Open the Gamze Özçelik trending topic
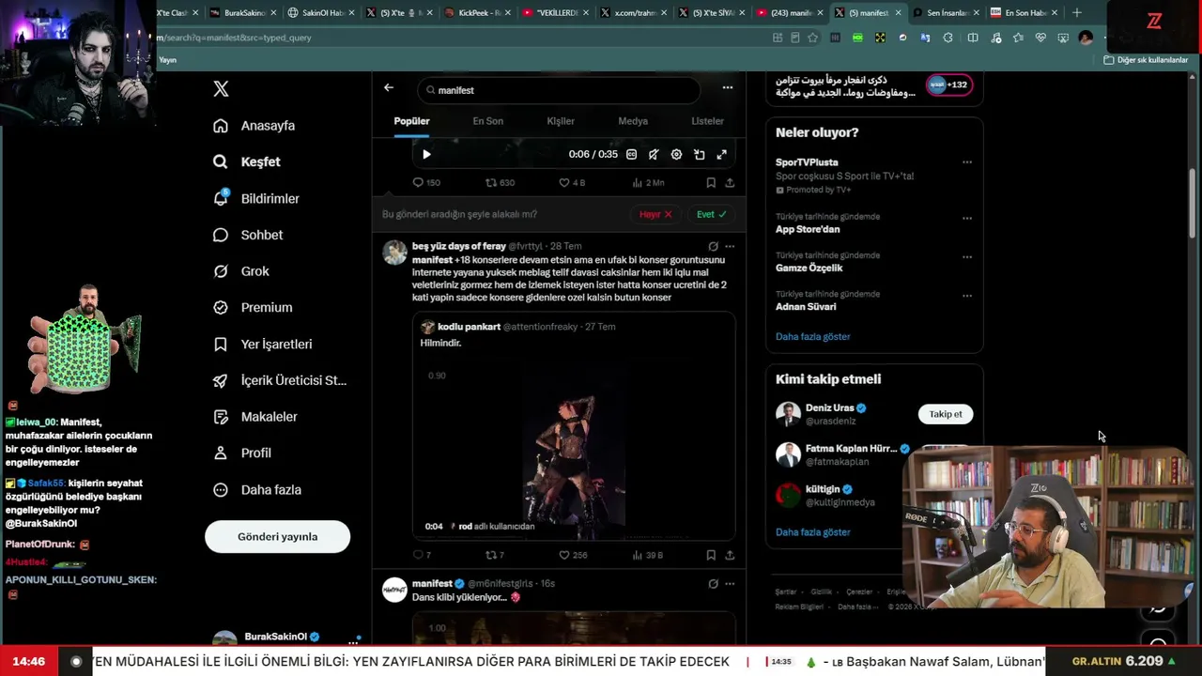1202x676 pixels. pyautogui.click(x=809, y=268)
